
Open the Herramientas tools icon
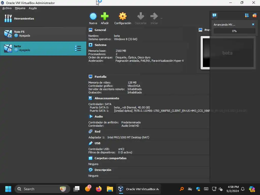tap(8, 18)
